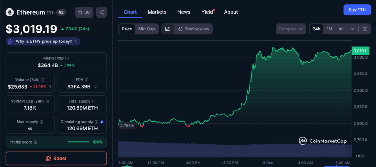Click the Max. supply info icon
376x167 pixels.
point(41,122)
